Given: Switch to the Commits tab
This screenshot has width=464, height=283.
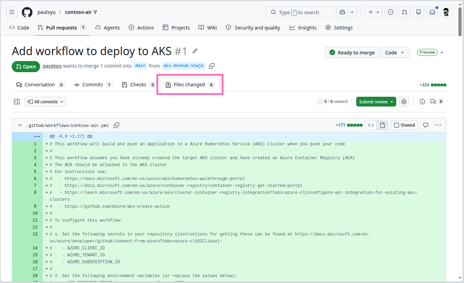Looking at the screenshot, I should 93,85.
